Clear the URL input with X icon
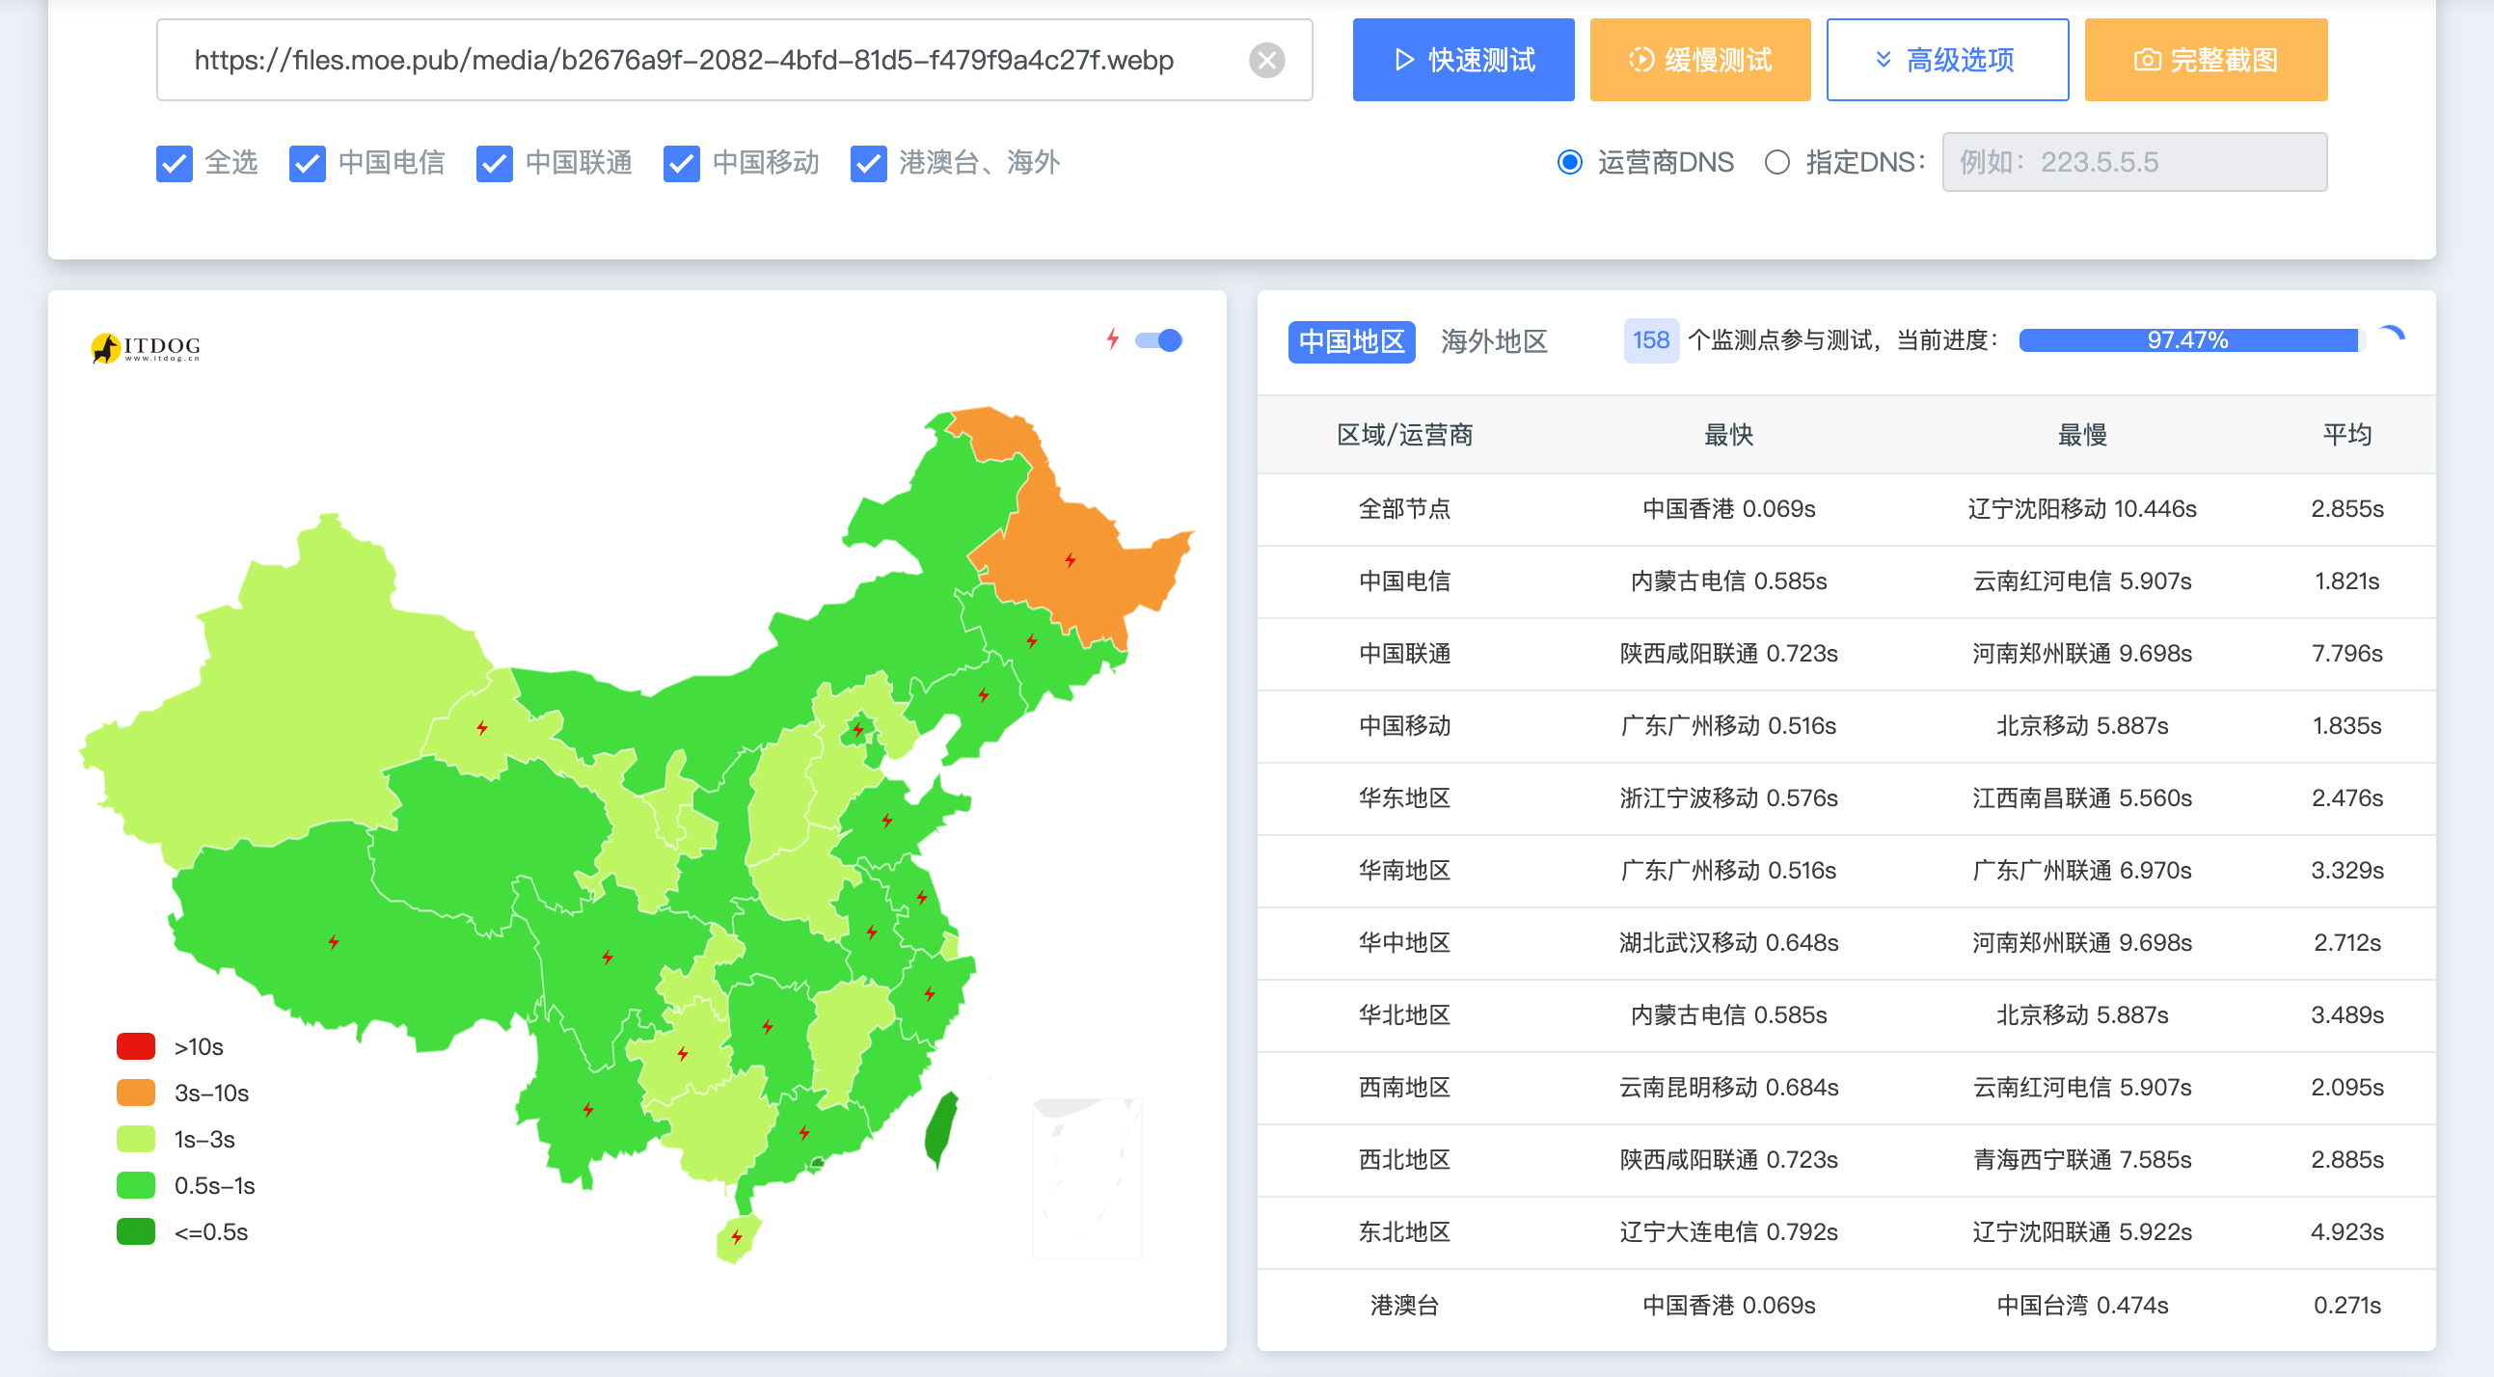This screenshot has height=1377, width=2494. 1266,60
